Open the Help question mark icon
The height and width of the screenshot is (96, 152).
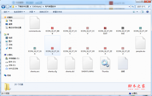pyautogui.click(x=147, y=12)
